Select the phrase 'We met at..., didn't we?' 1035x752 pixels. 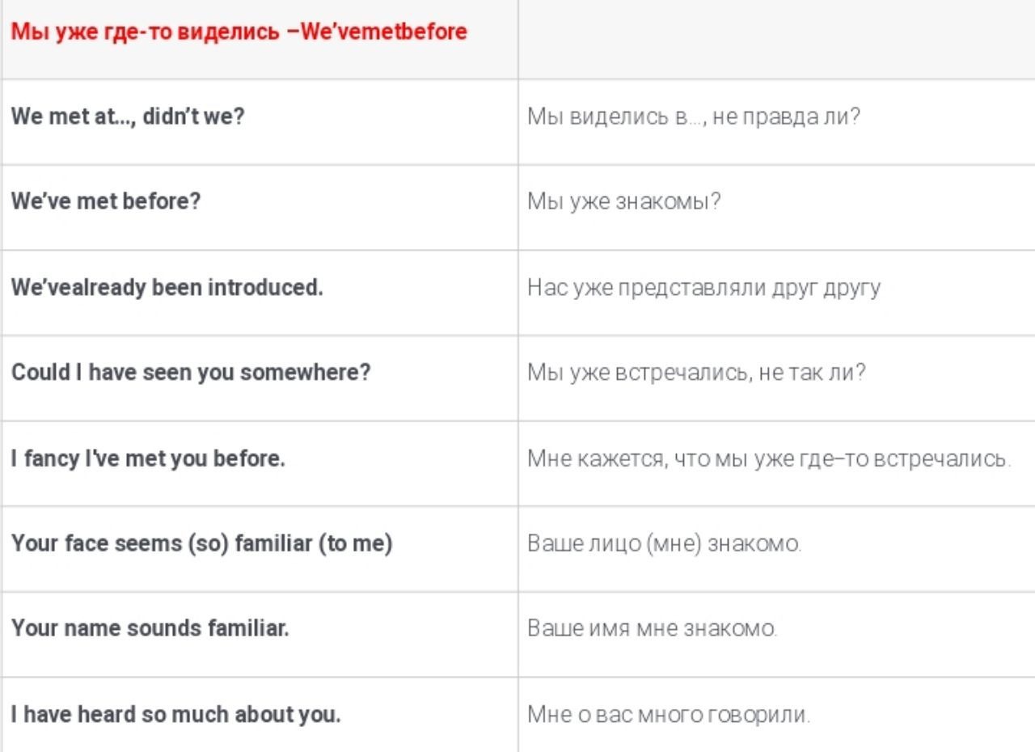128,116
